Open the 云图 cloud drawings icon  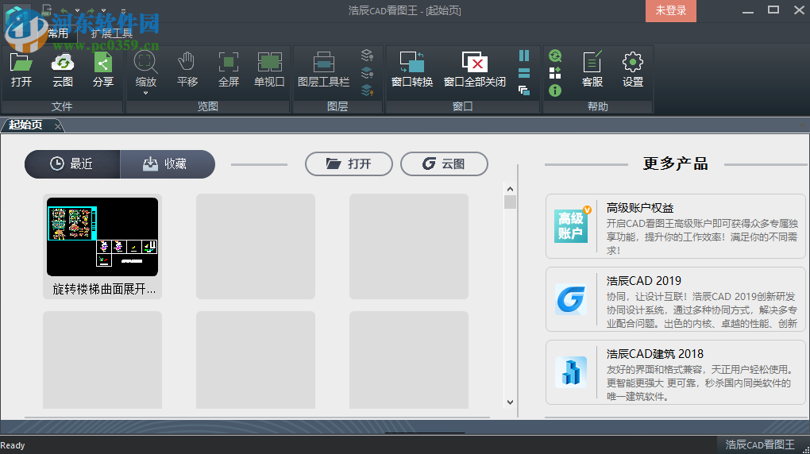pyautogui.click(x=63, y=70)
